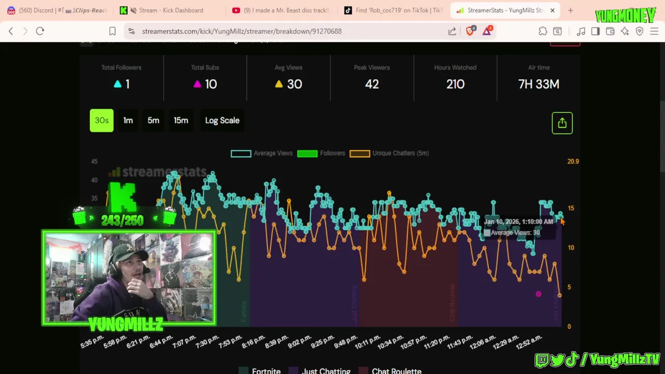Open the tab search icon
The image size is (665, 374).
557,31
